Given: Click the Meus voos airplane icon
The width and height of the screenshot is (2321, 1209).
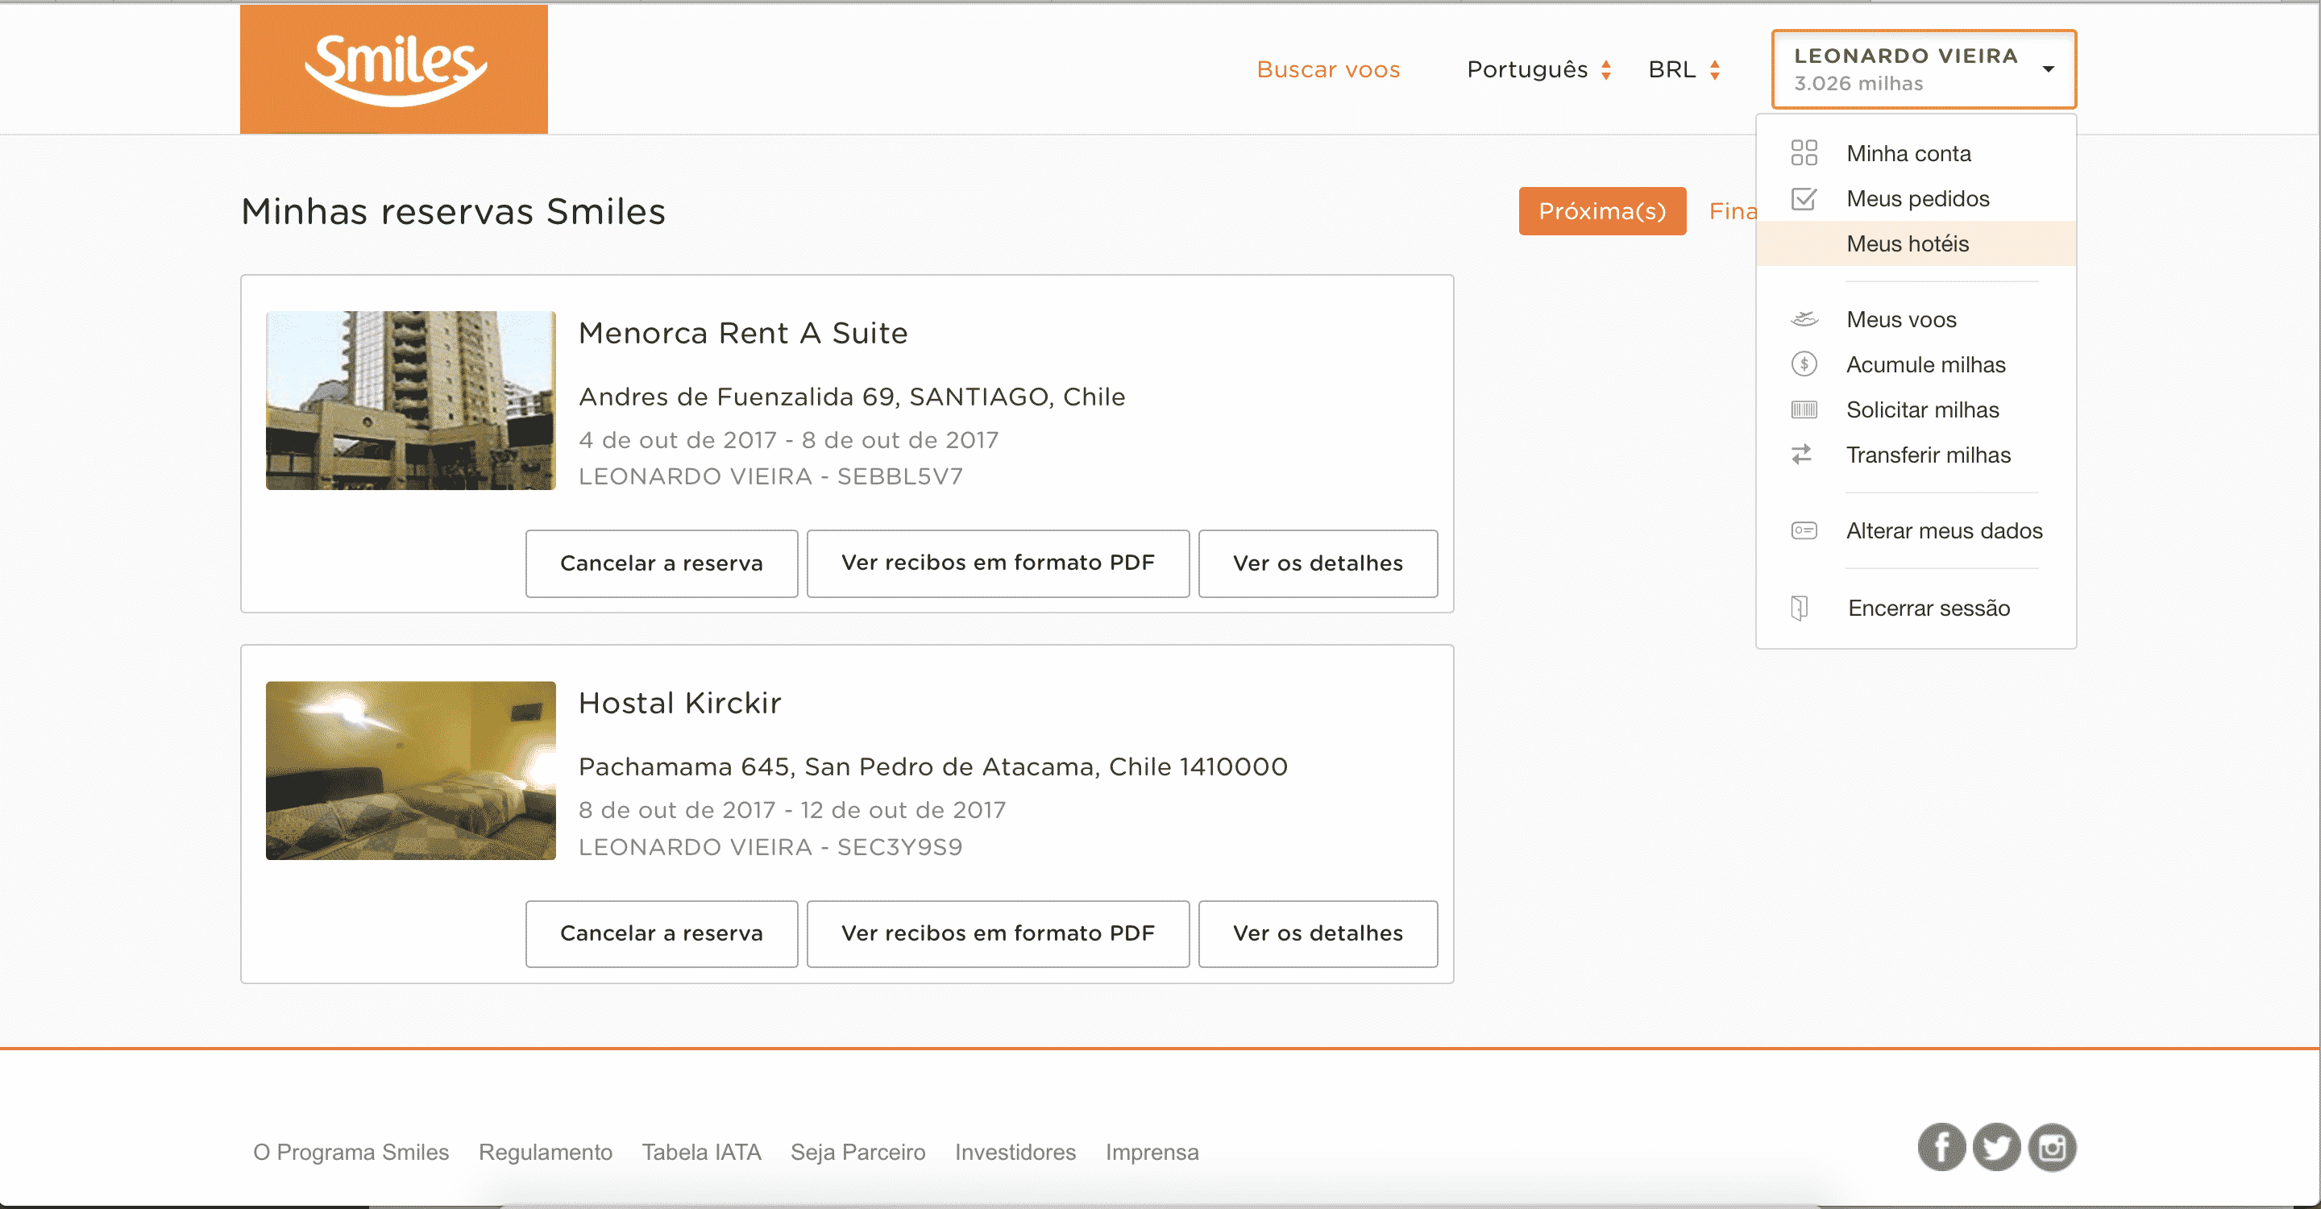Looking at the screenshot, I should click(x=1804, y=319).
